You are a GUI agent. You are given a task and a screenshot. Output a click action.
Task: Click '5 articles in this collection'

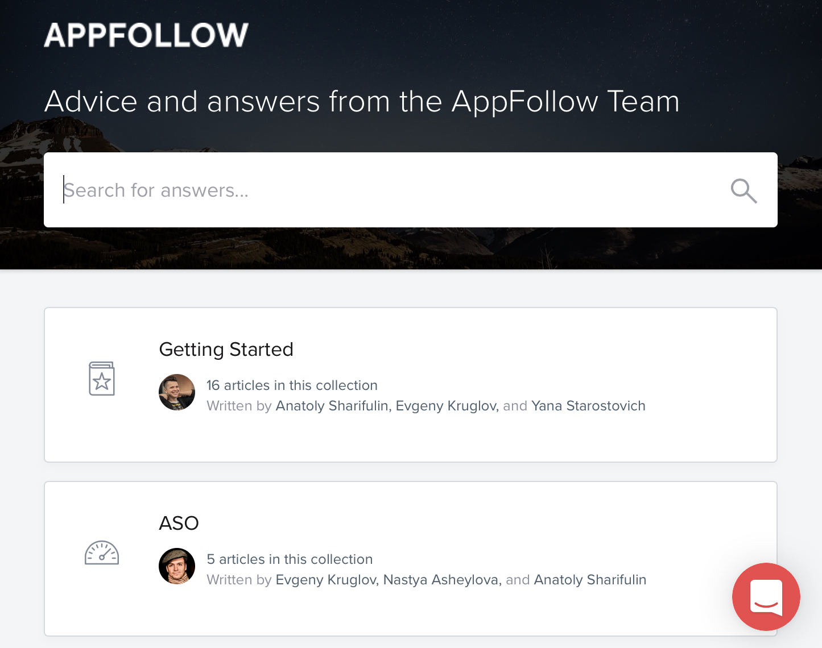point(290,559)
